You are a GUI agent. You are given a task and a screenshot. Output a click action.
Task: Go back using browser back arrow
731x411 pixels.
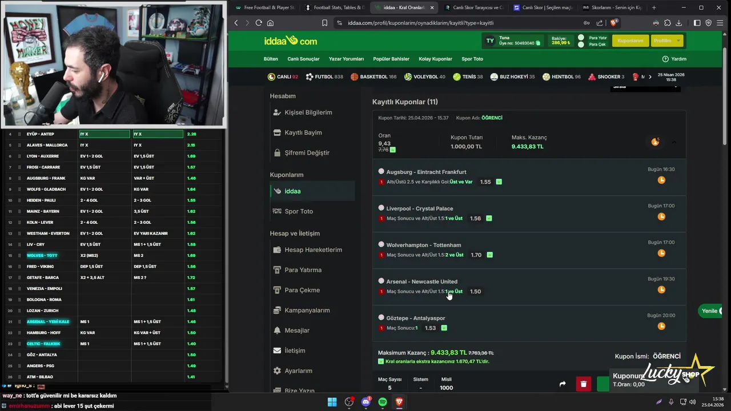pyautogui.click(x=236, y=23)
